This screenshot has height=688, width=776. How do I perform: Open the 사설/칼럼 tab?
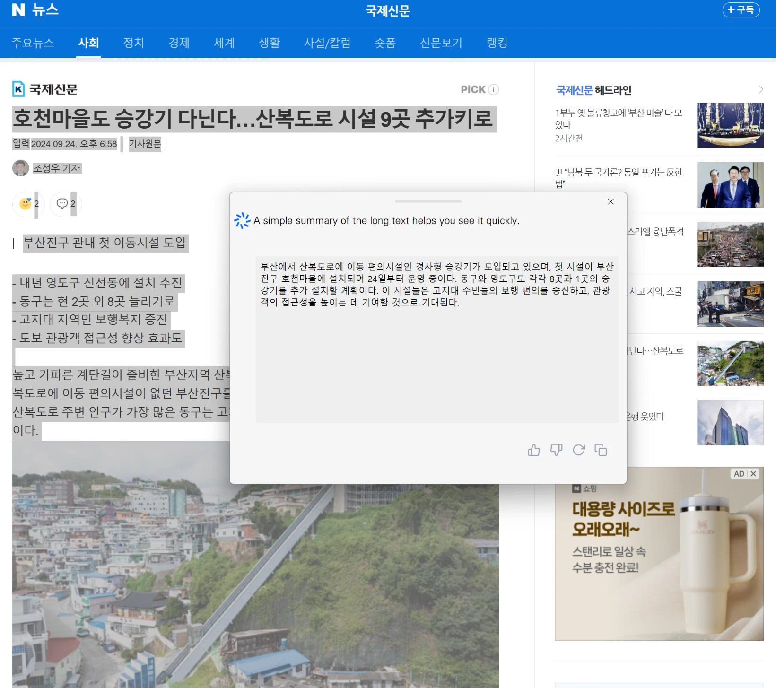coord(327,43)
